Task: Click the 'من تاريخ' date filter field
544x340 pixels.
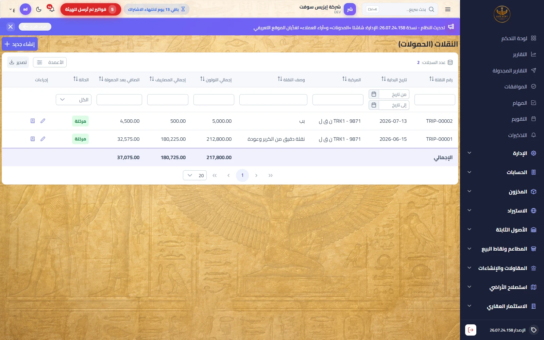Action: [394, 94]
